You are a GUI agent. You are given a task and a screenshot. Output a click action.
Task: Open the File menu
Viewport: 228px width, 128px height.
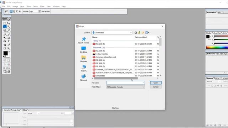(4, 6)
